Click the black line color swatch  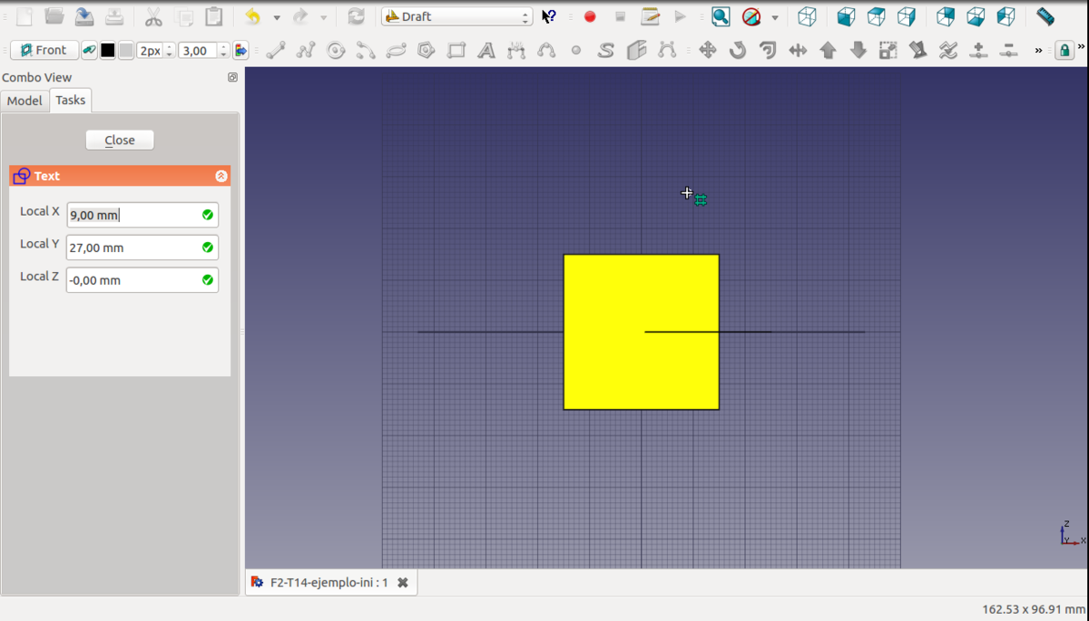point(108,51)
